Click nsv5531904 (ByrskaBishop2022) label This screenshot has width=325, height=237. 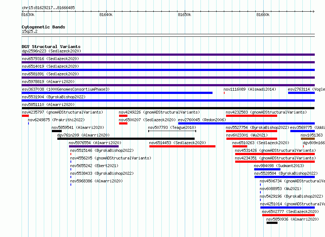click(x=54, y=97)
